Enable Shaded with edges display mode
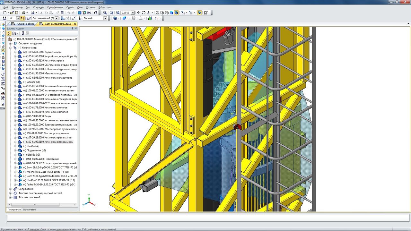This screenshot has width=411, height=231. tap(176, 13)
